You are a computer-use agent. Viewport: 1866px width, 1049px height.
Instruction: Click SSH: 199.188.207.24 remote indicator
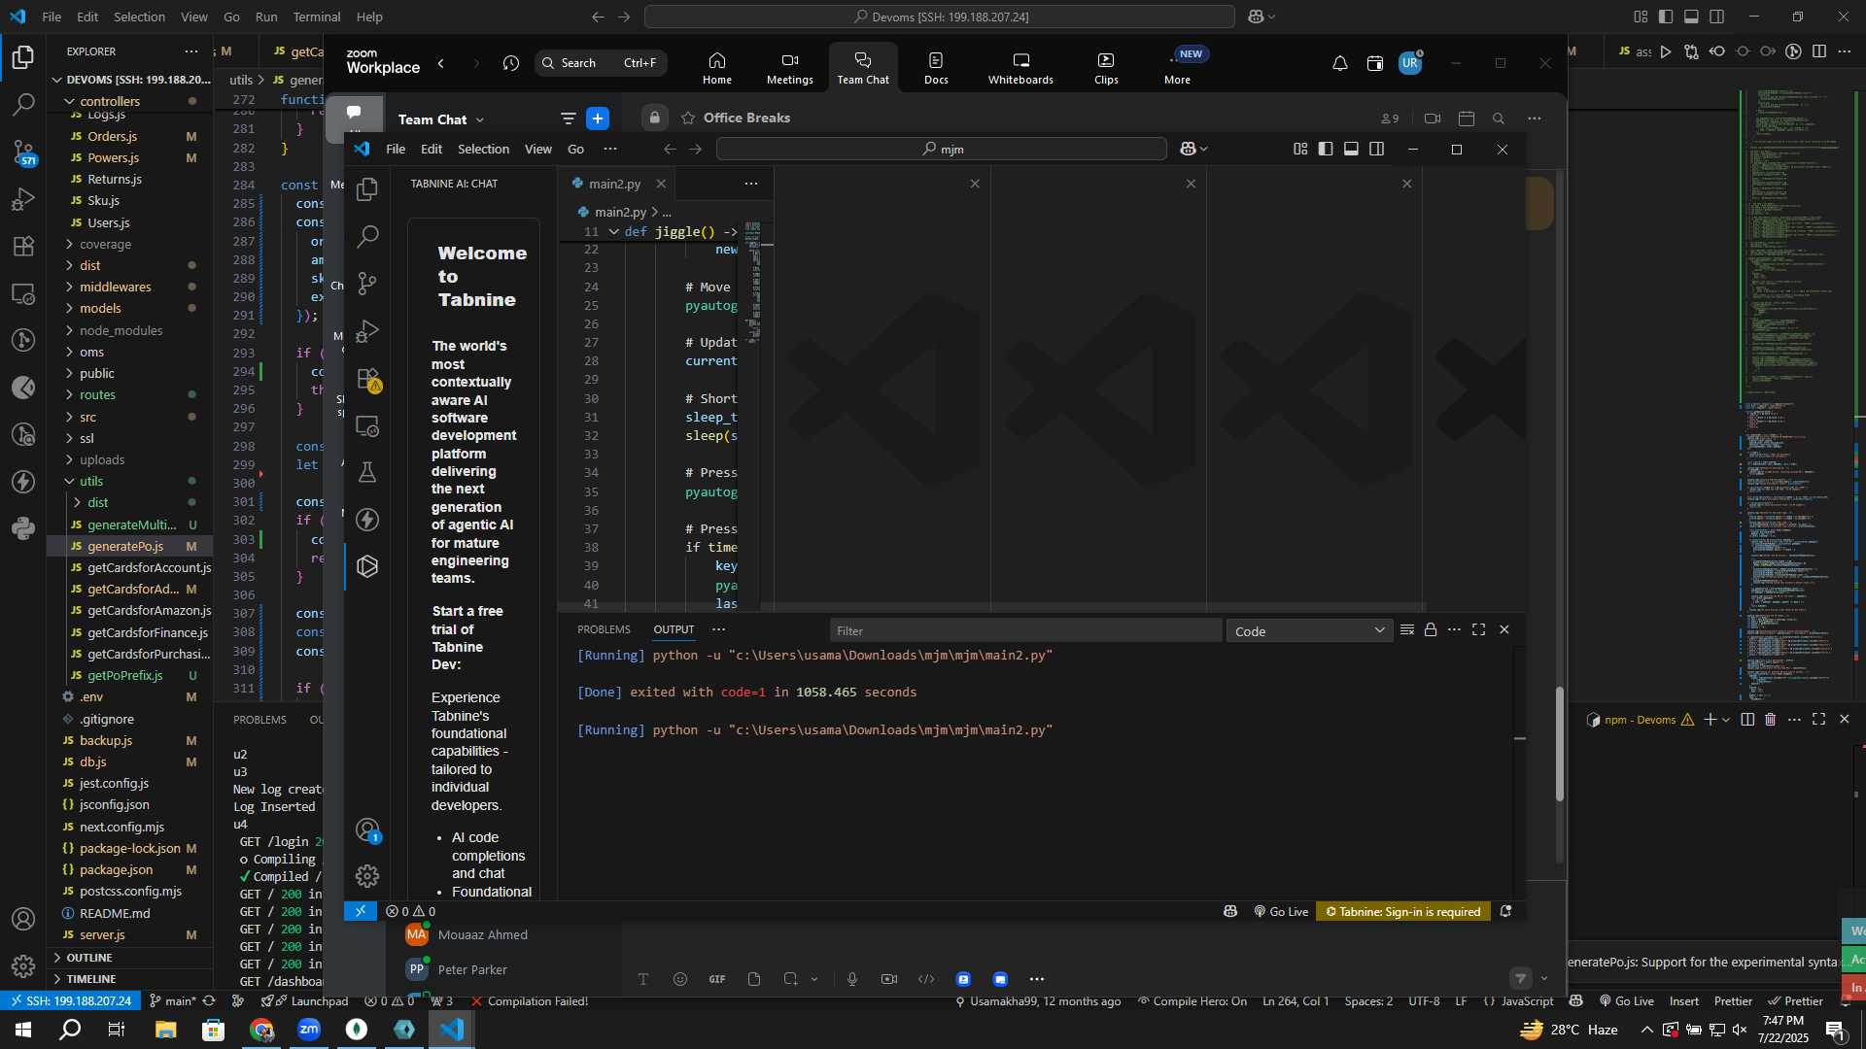pos(70,1001)
